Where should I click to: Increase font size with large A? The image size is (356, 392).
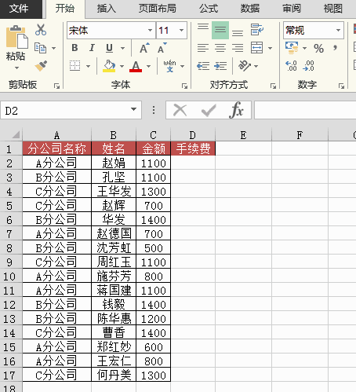(144, 48)
